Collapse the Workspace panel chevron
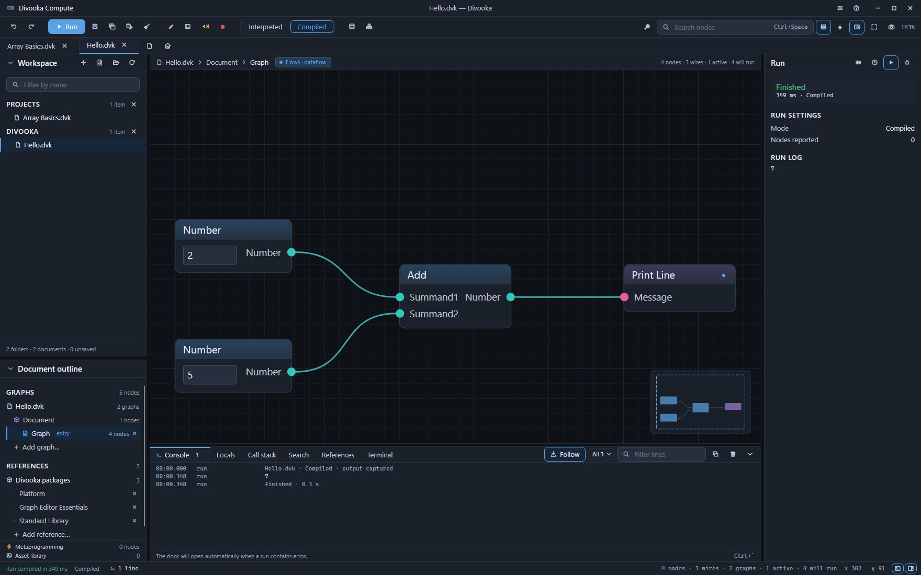The image size is (921, 575). pyautogui.click(x=10, y=63)
